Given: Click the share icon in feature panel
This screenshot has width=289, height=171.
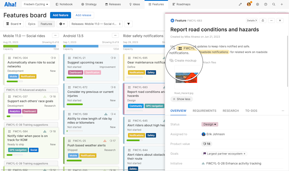Looking at the screenshot, I should pos(263,20).
